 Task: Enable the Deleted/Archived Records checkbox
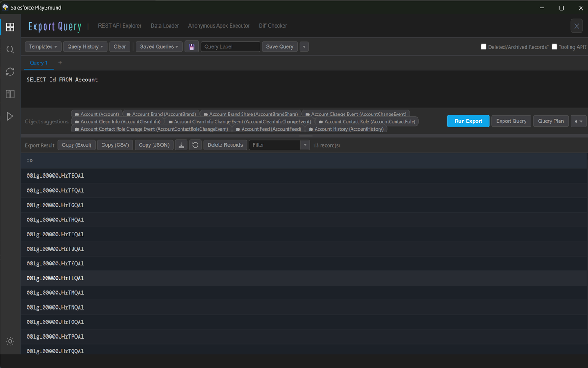pos(484,46)
